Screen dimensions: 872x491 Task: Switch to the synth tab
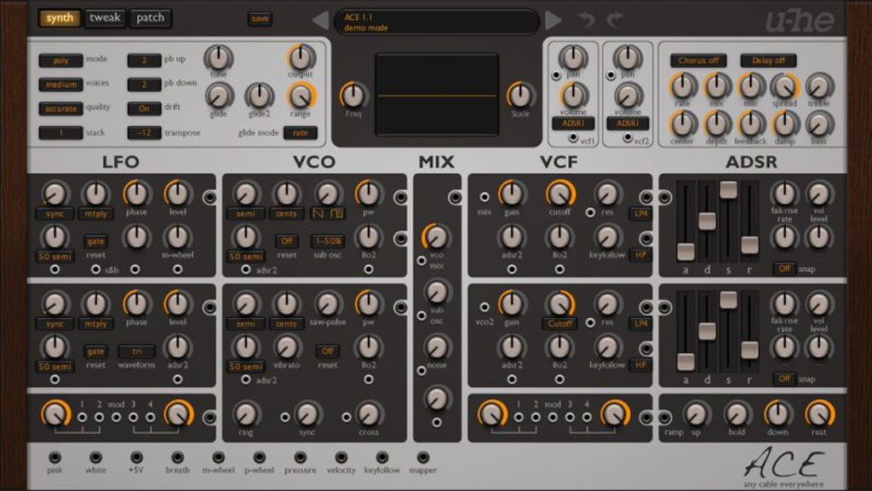coord(60,18)
